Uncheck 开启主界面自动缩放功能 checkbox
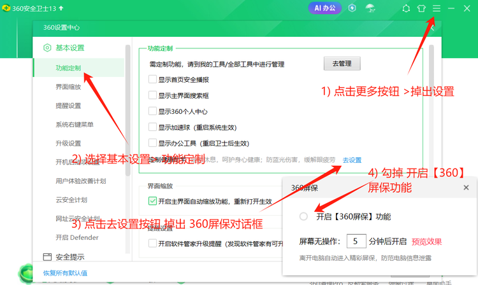The image size is (478, 285). click(x=152, y=201)
